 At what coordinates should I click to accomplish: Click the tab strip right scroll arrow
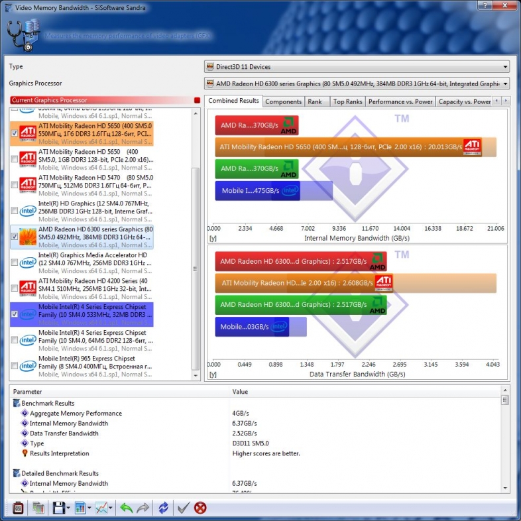[506, 101]
